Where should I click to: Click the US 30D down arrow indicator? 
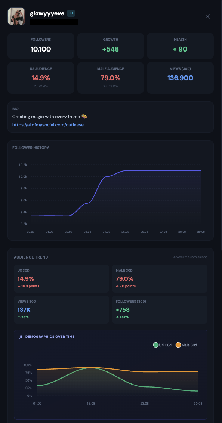19,286
